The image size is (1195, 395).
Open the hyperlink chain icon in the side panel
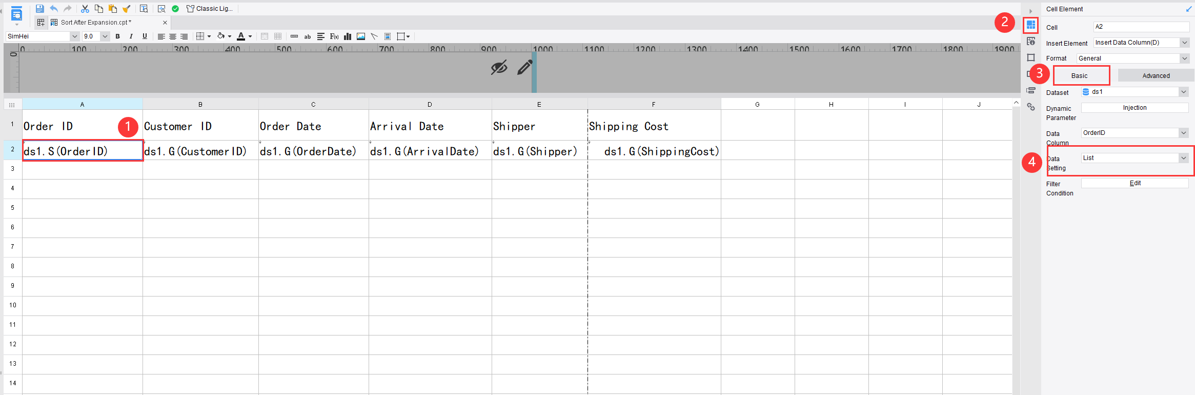click(1031, 107)
